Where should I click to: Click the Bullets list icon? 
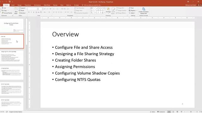coord(54,9)
